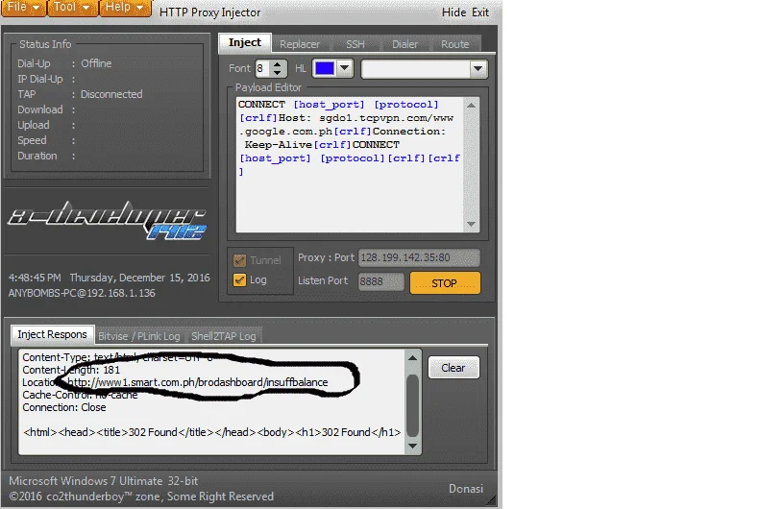Click the 'Connection: Close' line
Screen dimensions: 784x509
tap(64, 407)
